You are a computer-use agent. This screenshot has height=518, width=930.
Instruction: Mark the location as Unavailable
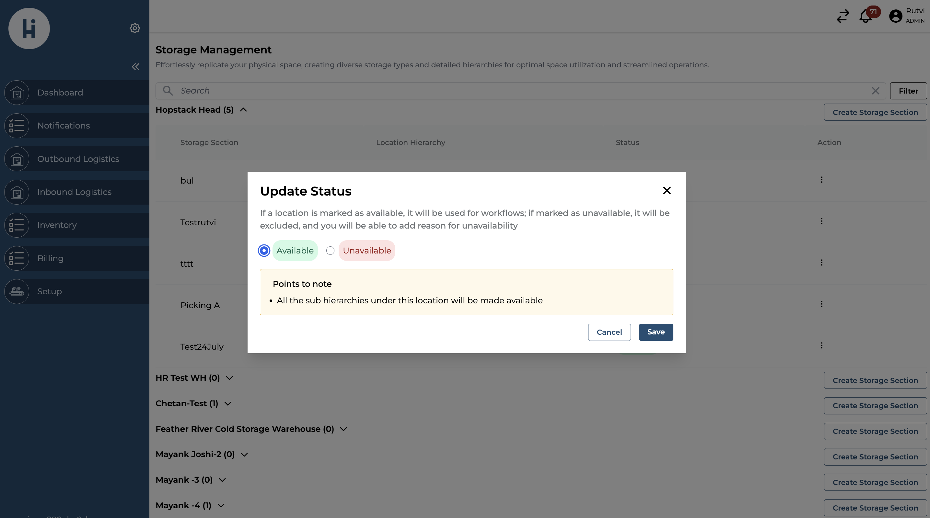[x=330, y=250]
